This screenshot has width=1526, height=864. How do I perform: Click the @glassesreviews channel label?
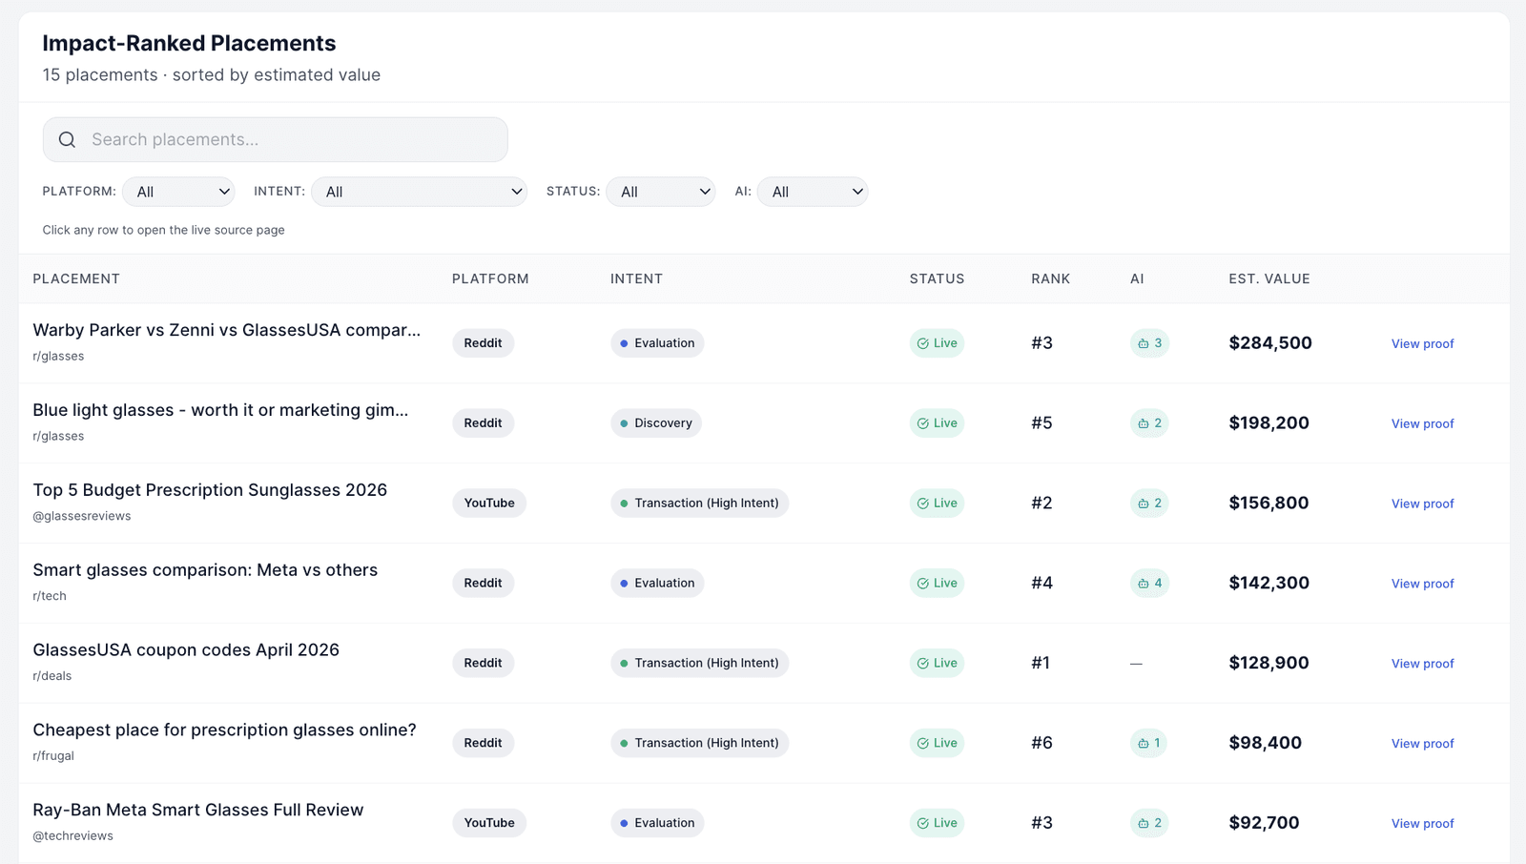point(82,517)
